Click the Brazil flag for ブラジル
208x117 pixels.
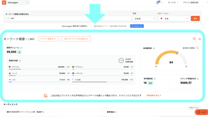[x=73, y=67]
